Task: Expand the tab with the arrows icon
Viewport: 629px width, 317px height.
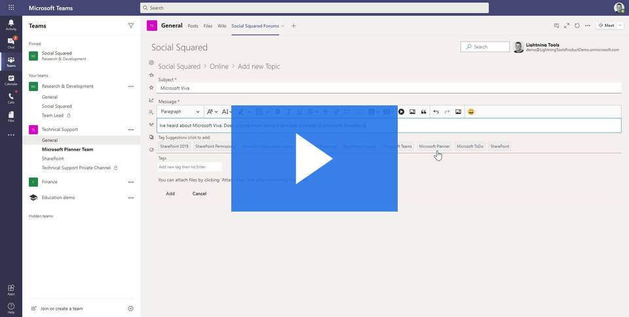Action: click(x=566, y=26)
